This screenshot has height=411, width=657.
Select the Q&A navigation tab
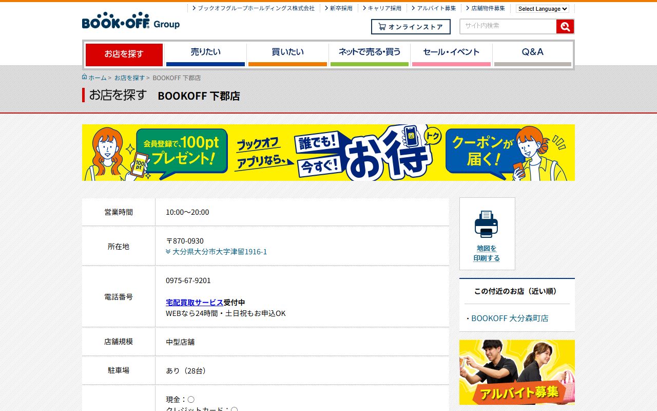pos(533,54)
